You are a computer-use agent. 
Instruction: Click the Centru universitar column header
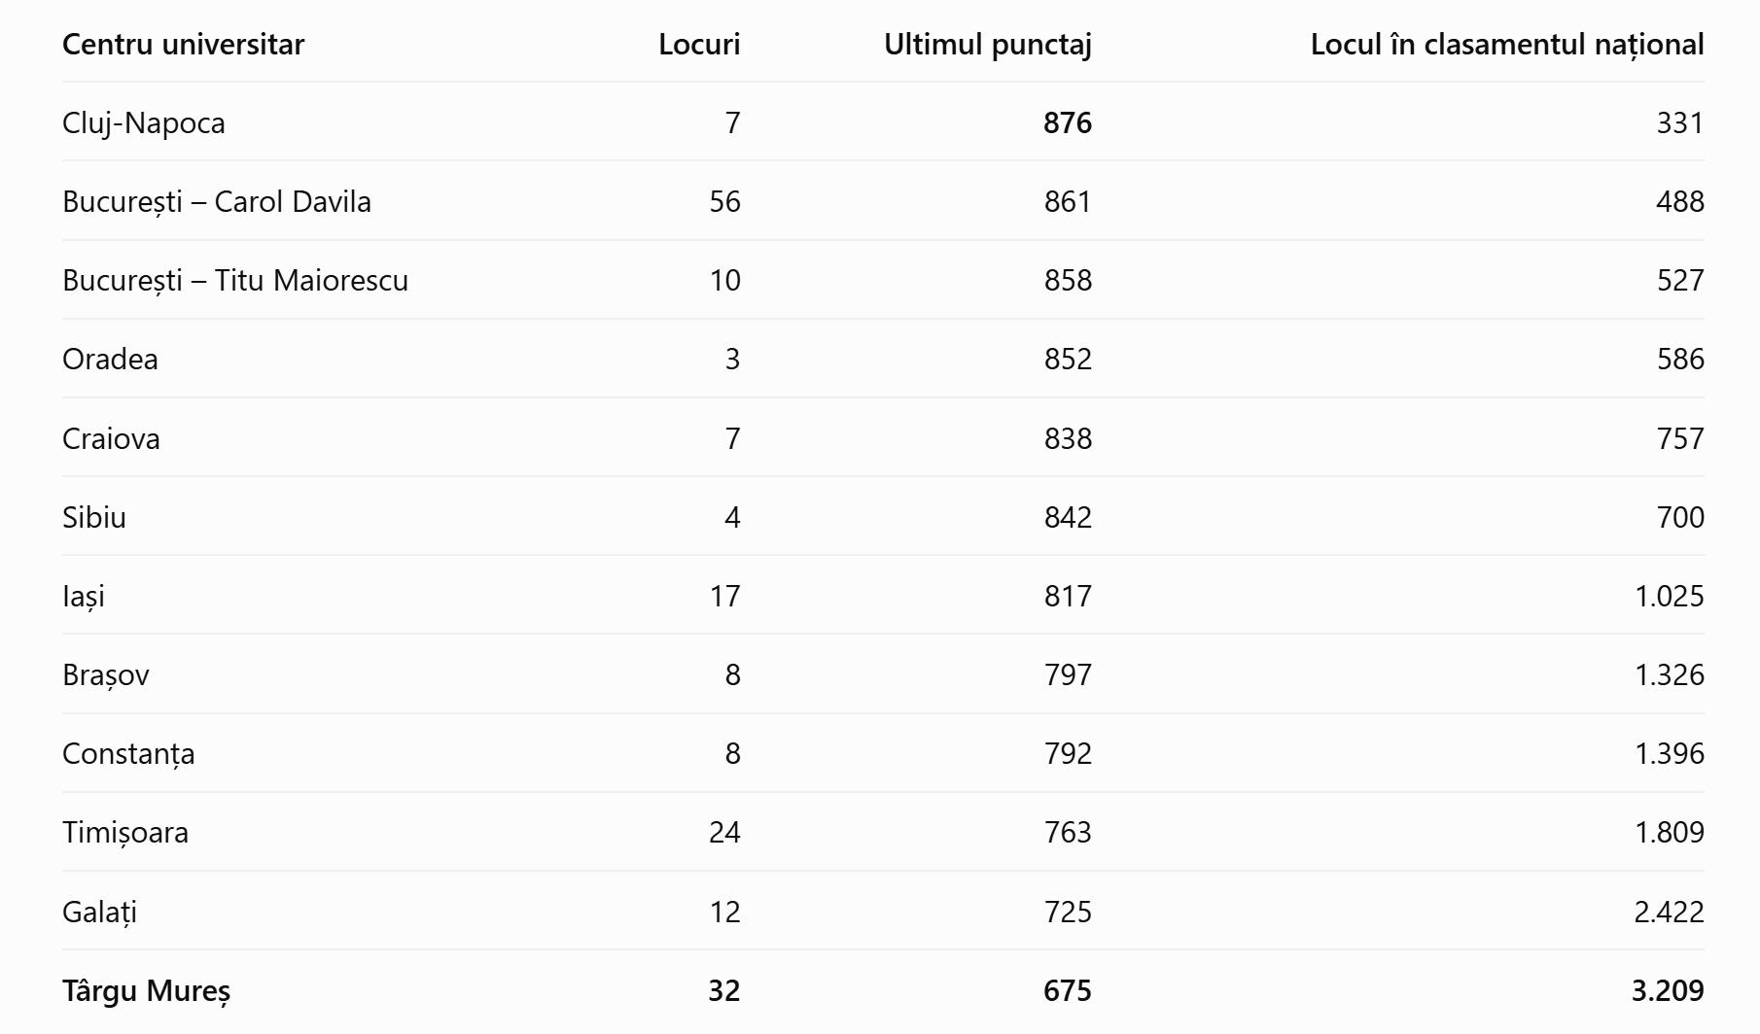click(183, 45)
